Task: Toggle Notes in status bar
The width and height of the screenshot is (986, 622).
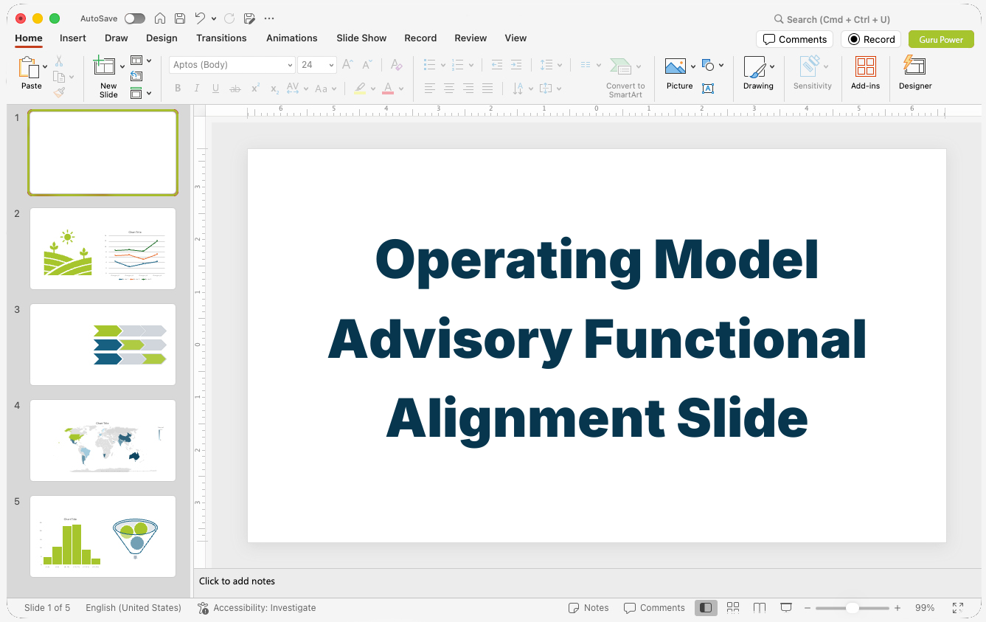Action: coord(589,608)
